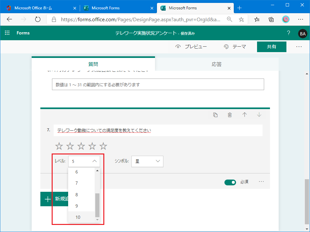310x232 pixels.
Task: Expand the シンボル dropdown showing 星
Action: point(147,161)
